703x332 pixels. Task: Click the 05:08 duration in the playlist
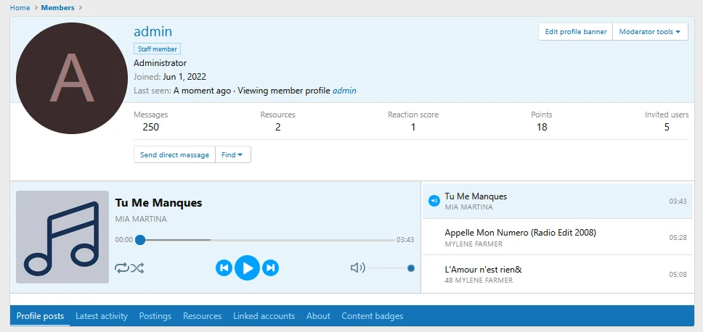678,275
